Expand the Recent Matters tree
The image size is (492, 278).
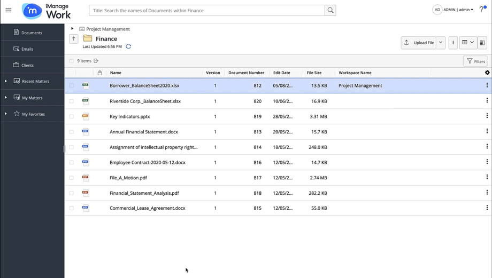point(6,81)
